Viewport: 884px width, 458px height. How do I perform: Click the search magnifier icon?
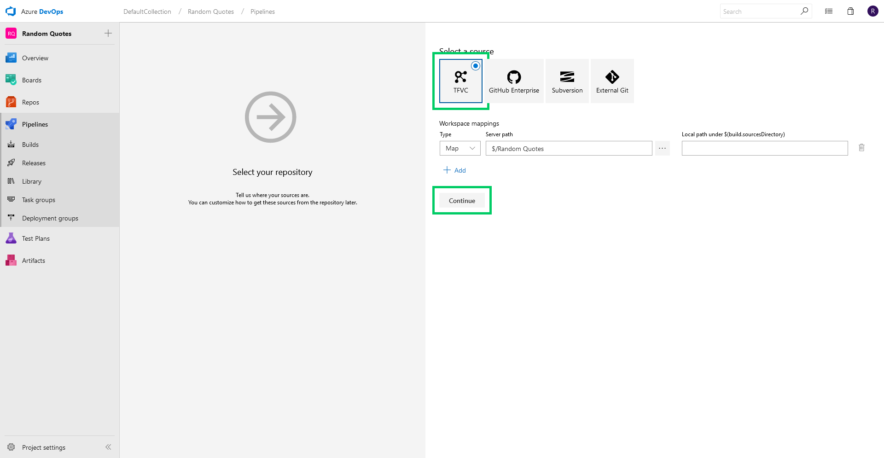pyautogui.click(x=804, y=11)
